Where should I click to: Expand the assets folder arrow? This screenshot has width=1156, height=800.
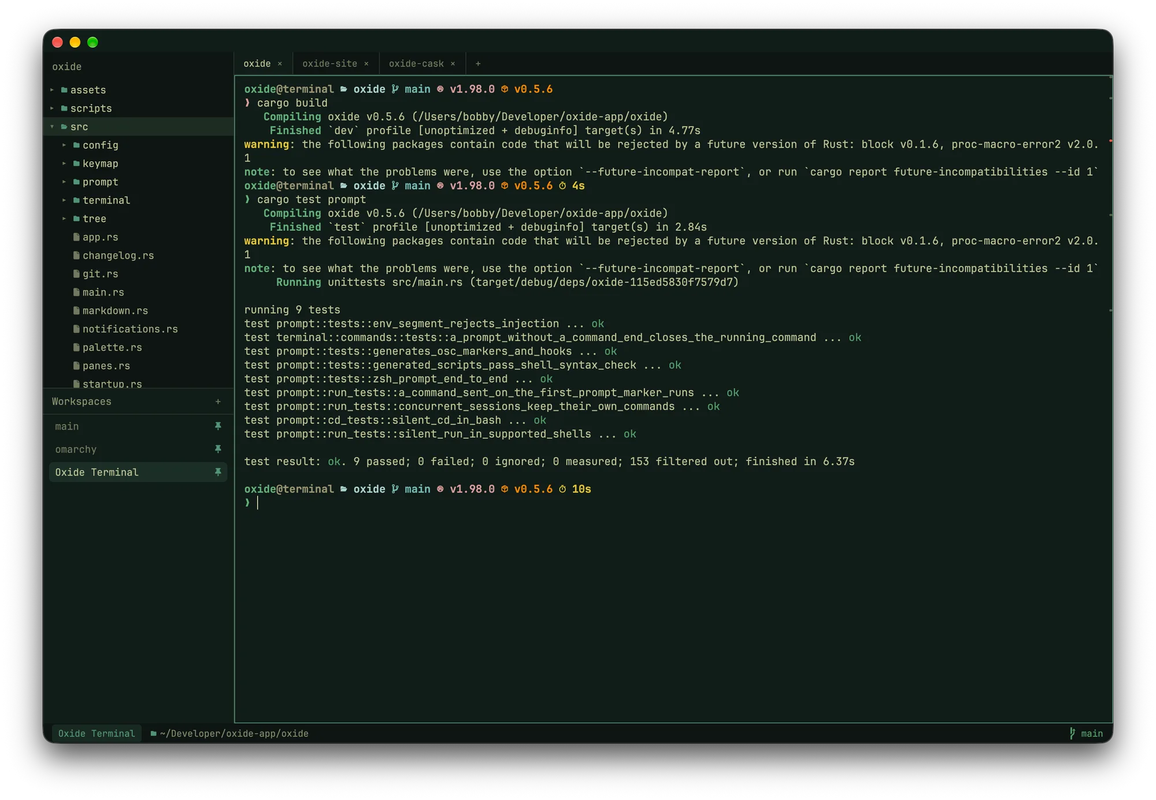(52, 90)
